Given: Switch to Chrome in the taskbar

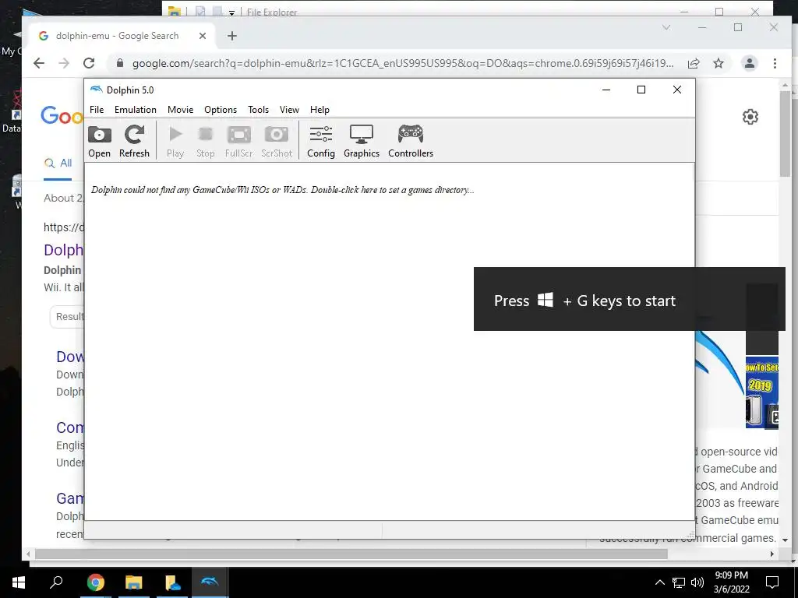Looking at the screenshot, I should click(95, 582).
